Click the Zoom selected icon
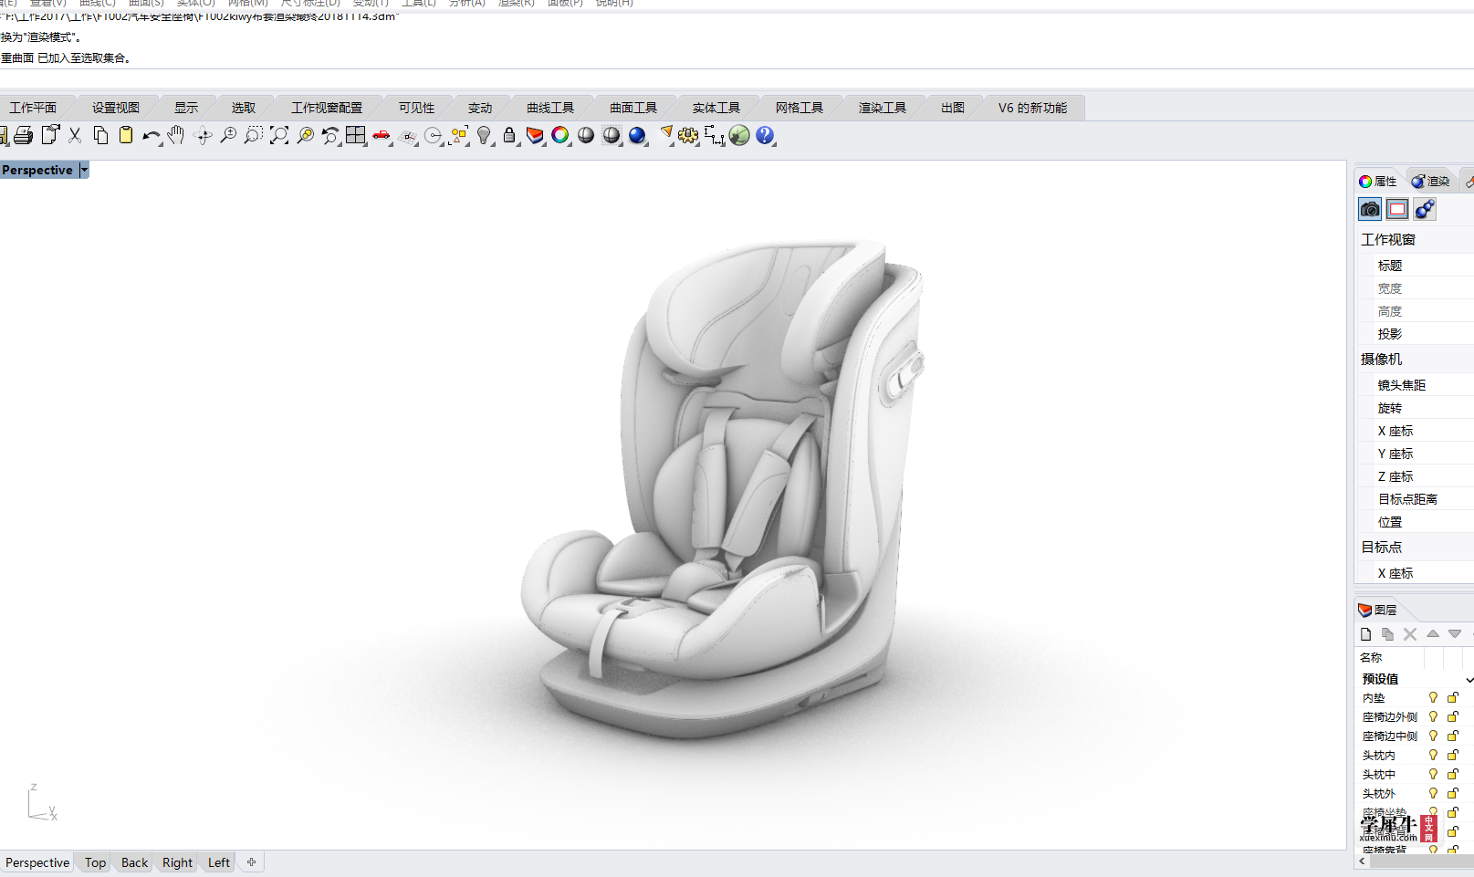 (306, 136)
